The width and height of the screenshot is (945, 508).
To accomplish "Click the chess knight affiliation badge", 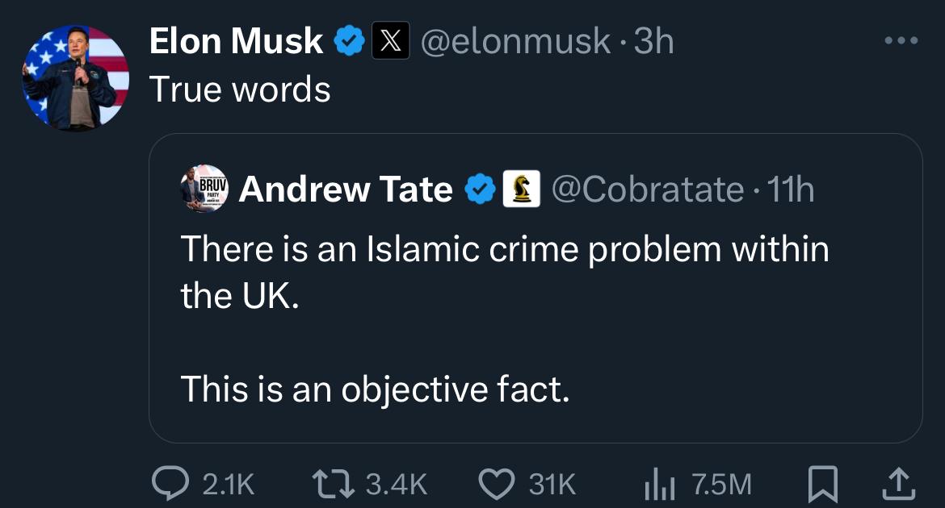I will coord(521,189).
